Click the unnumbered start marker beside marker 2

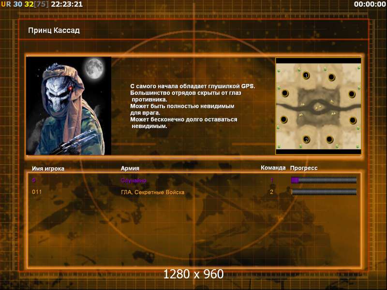(330, 139)
